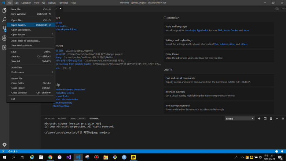Viewport: 286px width, 161px height.
Task: Open Windows Action Center notification icon
Action: (280, 157)
